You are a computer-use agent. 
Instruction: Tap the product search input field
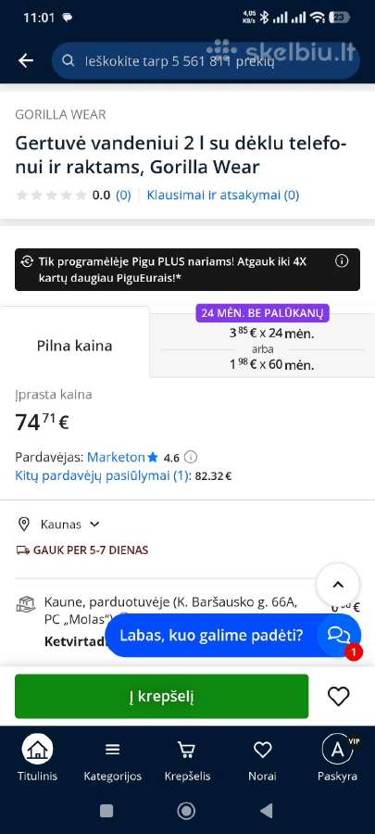206,60
